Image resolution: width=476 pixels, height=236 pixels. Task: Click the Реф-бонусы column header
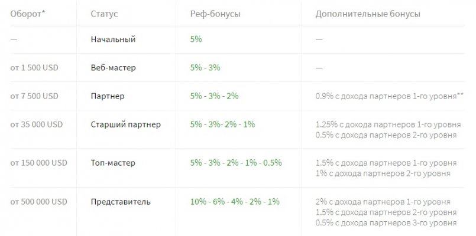tap(215, 14)
